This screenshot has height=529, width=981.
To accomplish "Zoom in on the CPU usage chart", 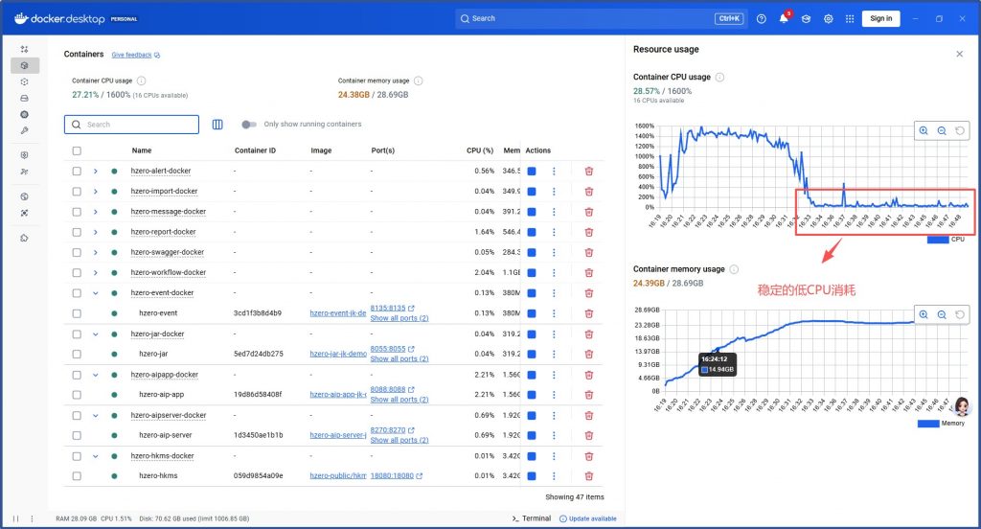I will click(x=924, y=131).
